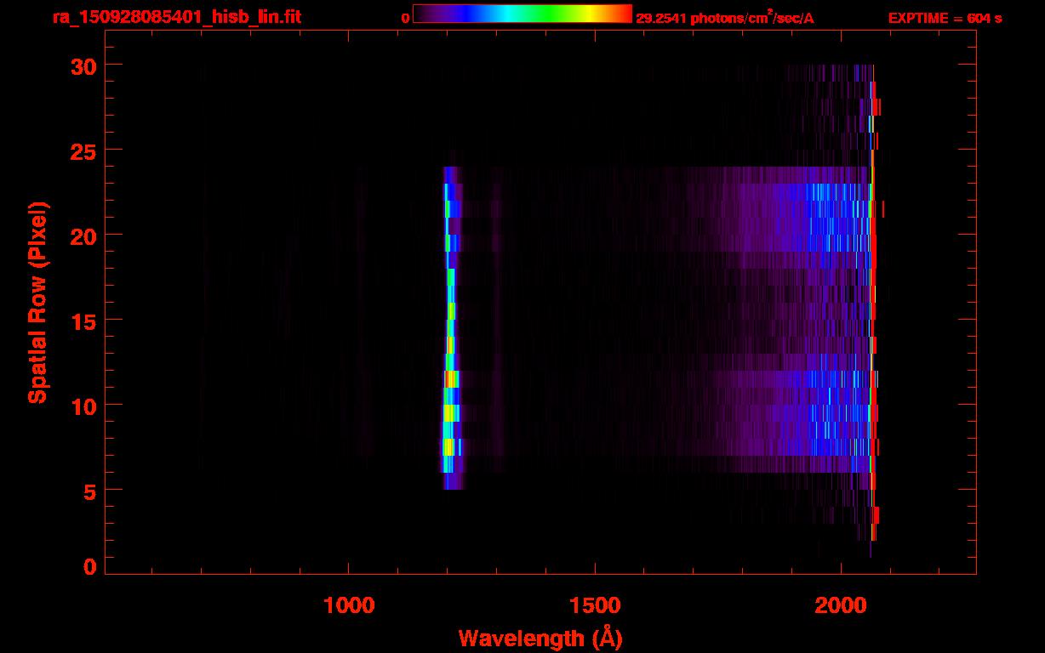Screen dimensions: 1045x653
Task: Click the colorbar minimum value 0
Action: [x=406, y=18]
